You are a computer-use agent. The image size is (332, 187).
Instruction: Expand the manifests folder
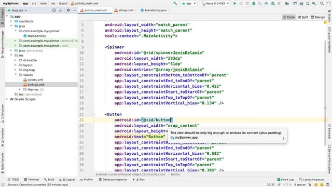pos(11,21)
